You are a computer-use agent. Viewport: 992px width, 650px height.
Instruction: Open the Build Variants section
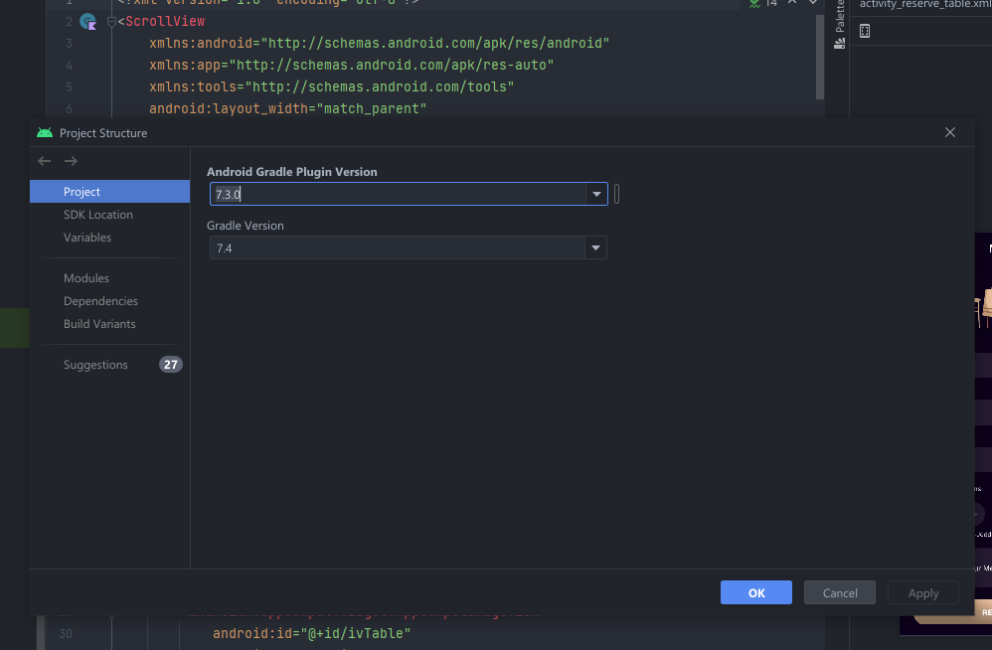click(x=99, y=324)
